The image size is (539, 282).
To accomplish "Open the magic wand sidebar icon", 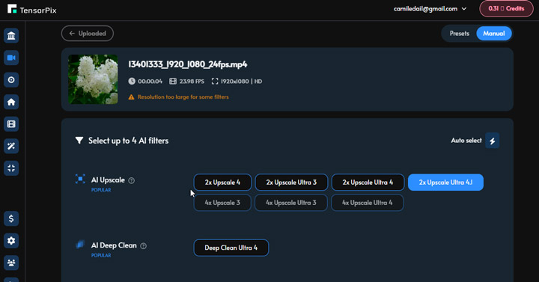I will pyautogui.click(x=11, y=146).
